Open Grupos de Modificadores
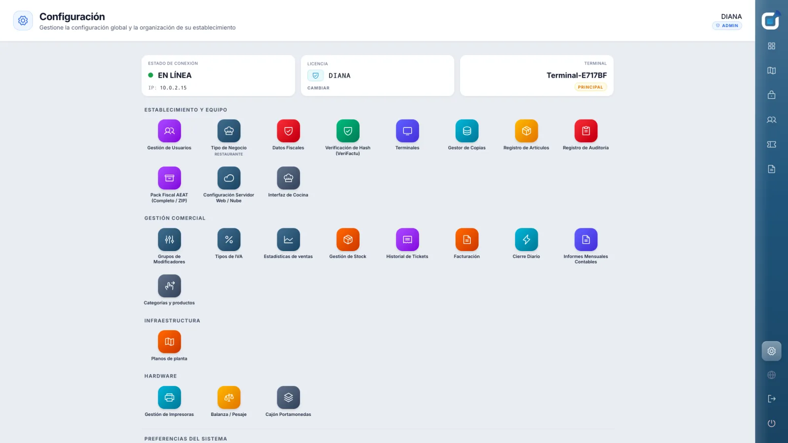Viewport: 788px width, 443px height. 169,240
